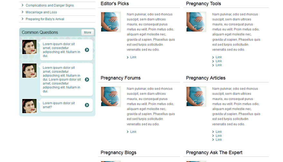Click third Link under Pregnancy Tools
The image size is (283, 162).
219,65
